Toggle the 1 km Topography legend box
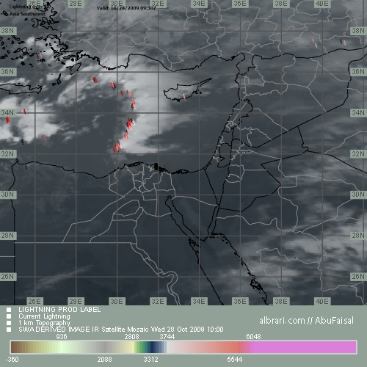 pyautogui.click(x=9, y=323)
